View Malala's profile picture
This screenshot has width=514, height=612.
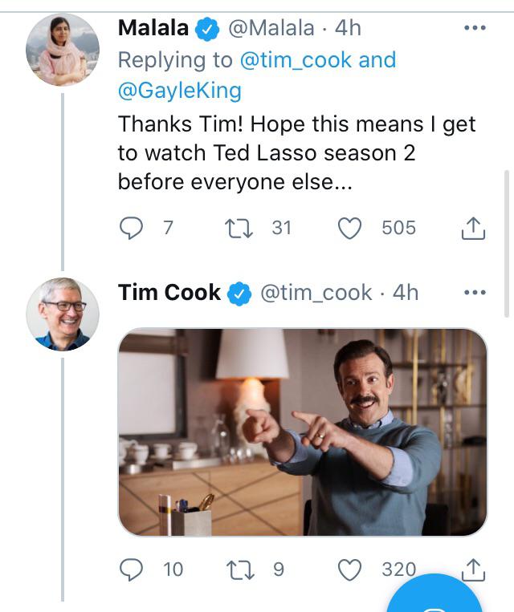pos(63,50)
